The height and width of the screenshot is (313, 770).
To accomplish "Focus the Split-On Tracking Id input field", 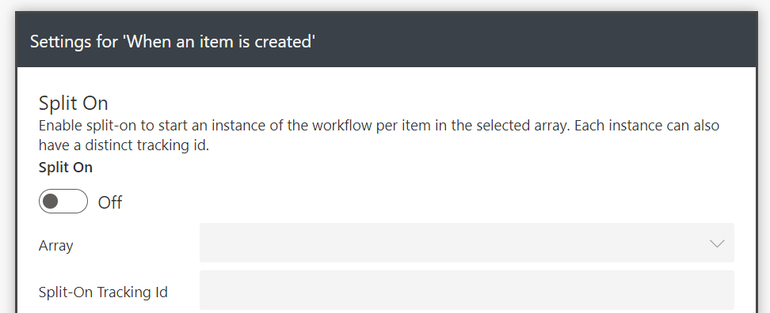I will pos(467,290).
